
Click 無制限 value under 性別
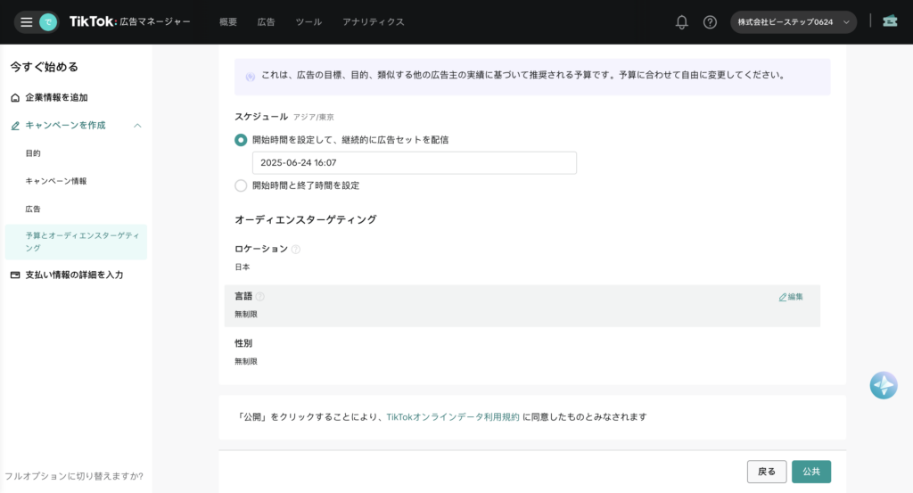pyautogui.click(x=246, y=361)
